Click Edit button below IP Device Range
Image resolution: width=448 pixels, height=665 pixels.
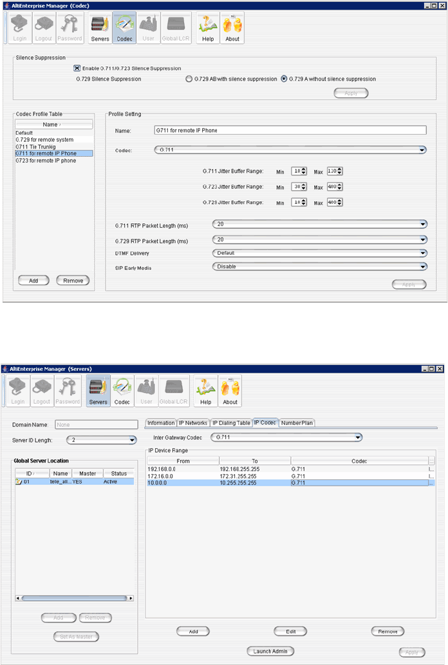click(290, 631)
